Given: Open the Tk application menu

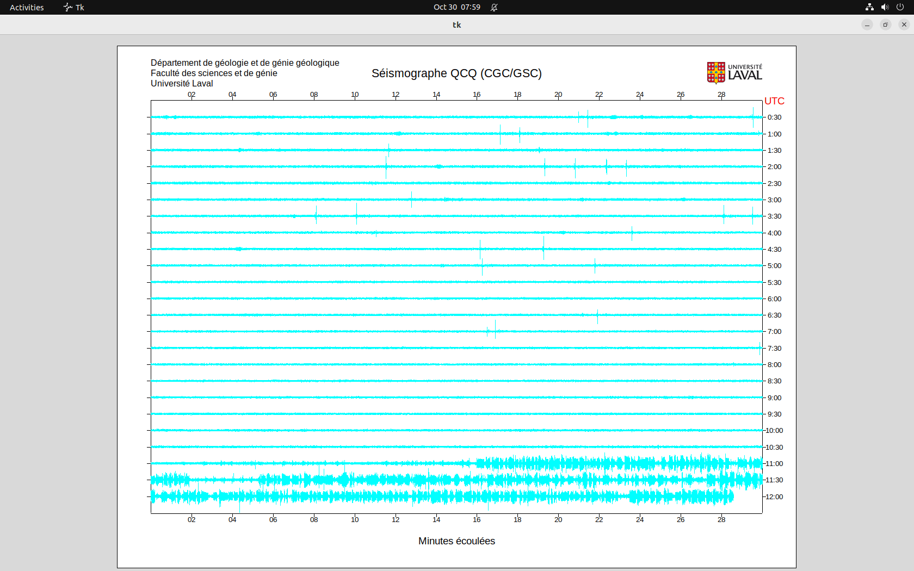Looking at the screenshot, I should coord(74,7).
